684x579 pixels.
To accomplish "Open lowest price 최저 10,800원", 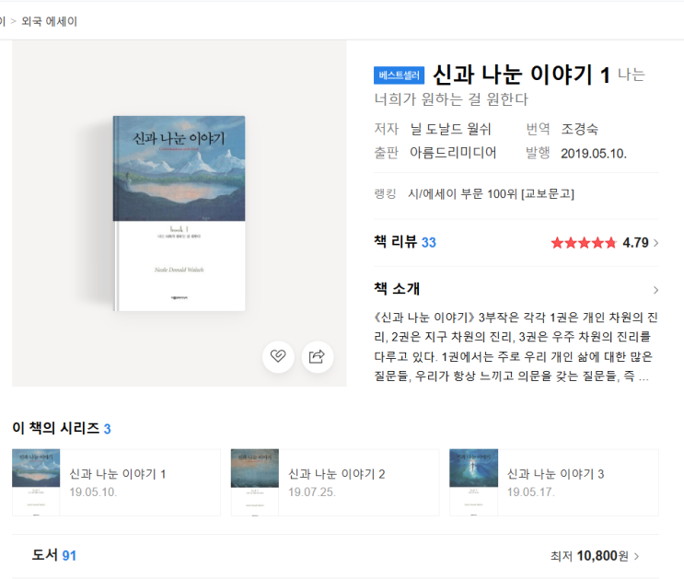I will [x=589, y=556].
